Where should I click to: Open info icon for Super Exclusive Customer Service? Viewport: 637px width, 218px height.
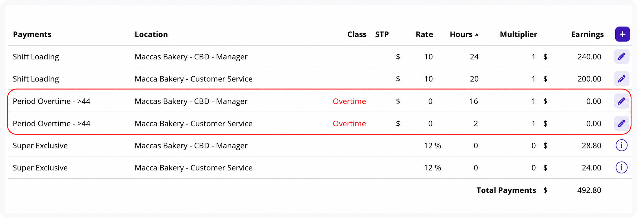621,168
